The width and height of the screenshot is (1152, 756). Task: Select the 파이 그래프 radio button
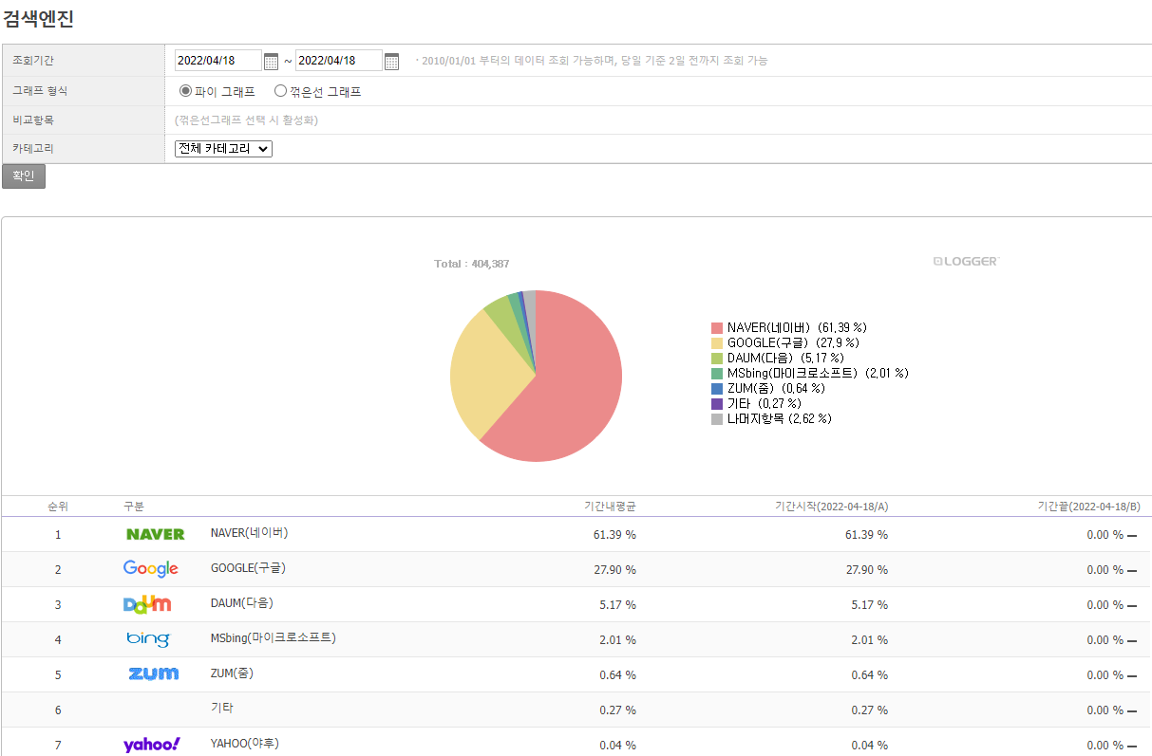(x=185, y=91)
